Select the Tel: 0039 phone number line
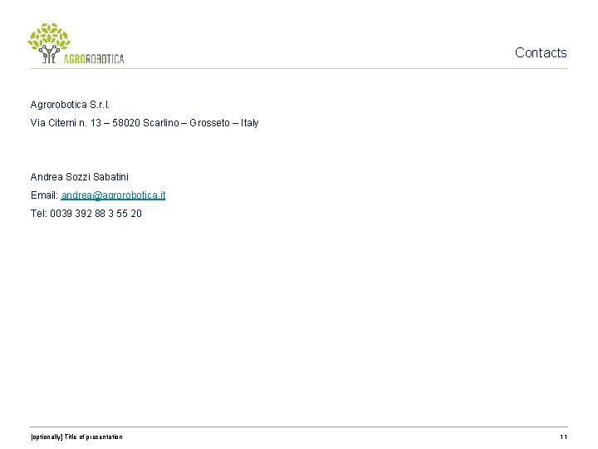Image resolution: width=598 pixels, height=449 pixels. coord(86,214)
